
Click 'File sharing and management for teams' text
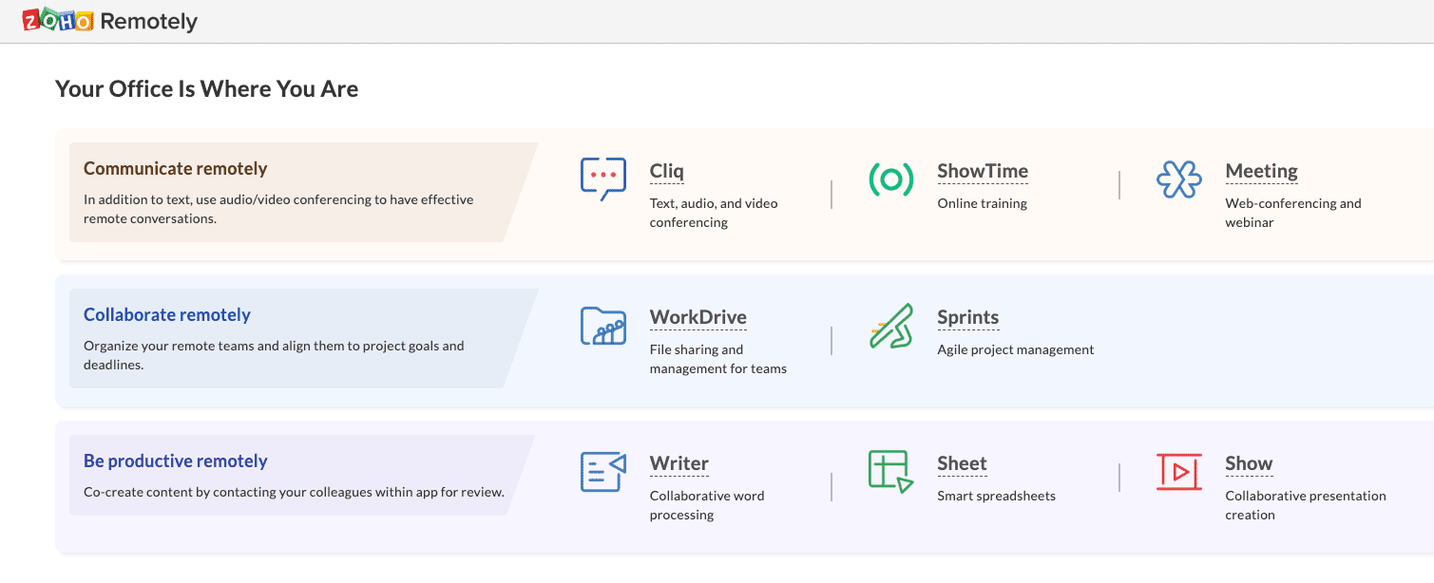718,359
